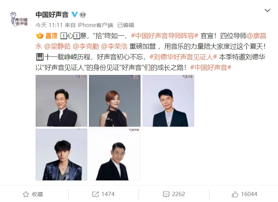
Task: Click the 中国好声音 profile avatar
Action: [x=19, y=19]
